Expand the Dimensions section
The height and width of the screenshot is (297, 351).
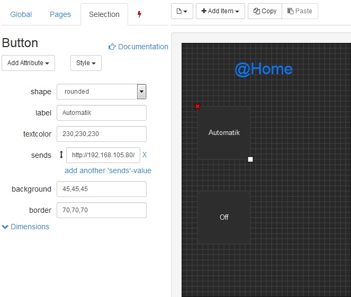26,227
